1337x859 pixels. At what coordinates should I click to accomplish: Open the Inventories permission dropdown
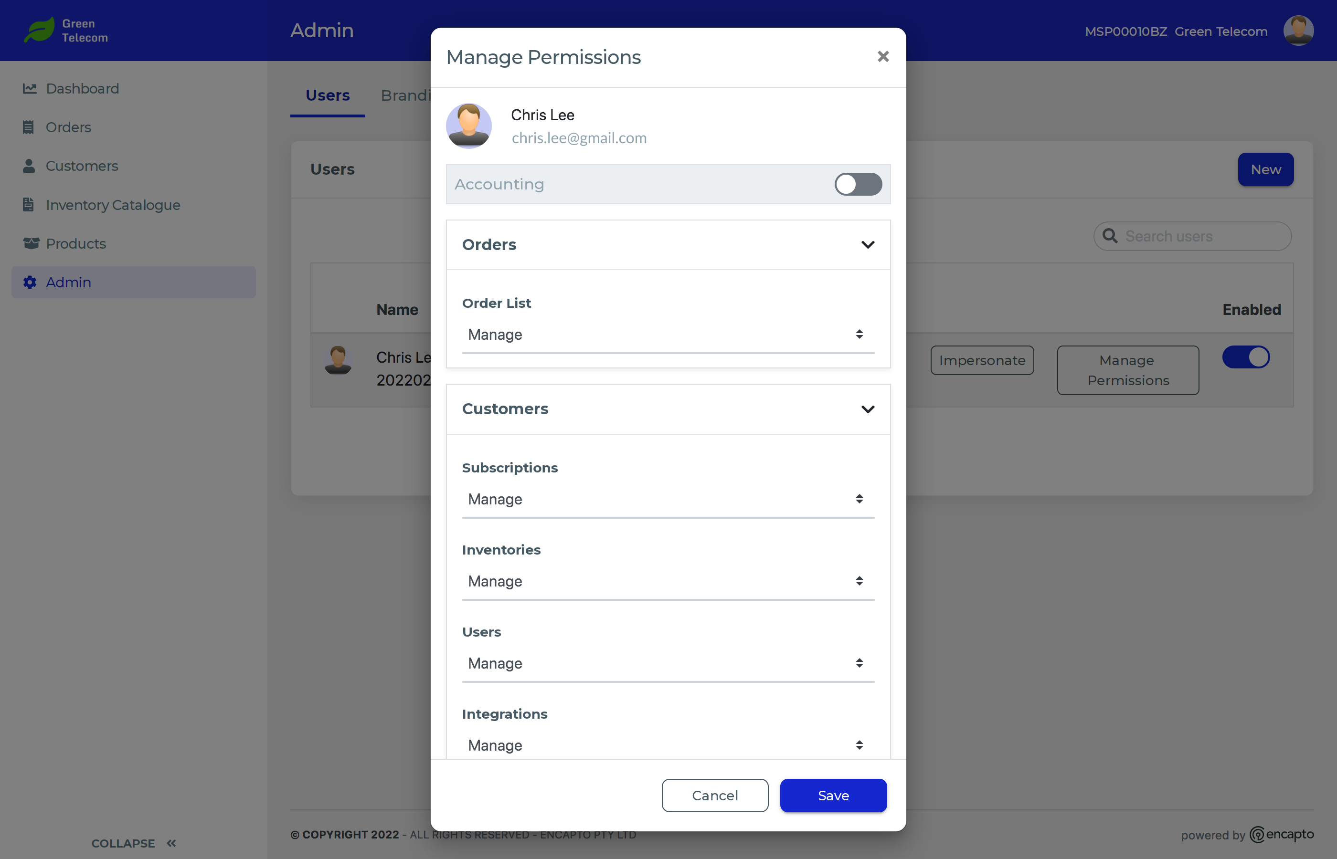668,581
